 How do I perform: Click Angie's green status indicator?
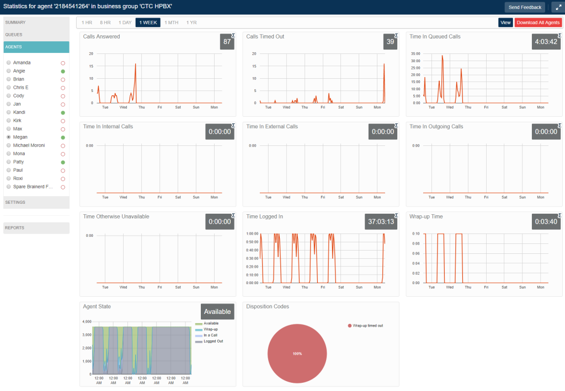click(63, 71)
